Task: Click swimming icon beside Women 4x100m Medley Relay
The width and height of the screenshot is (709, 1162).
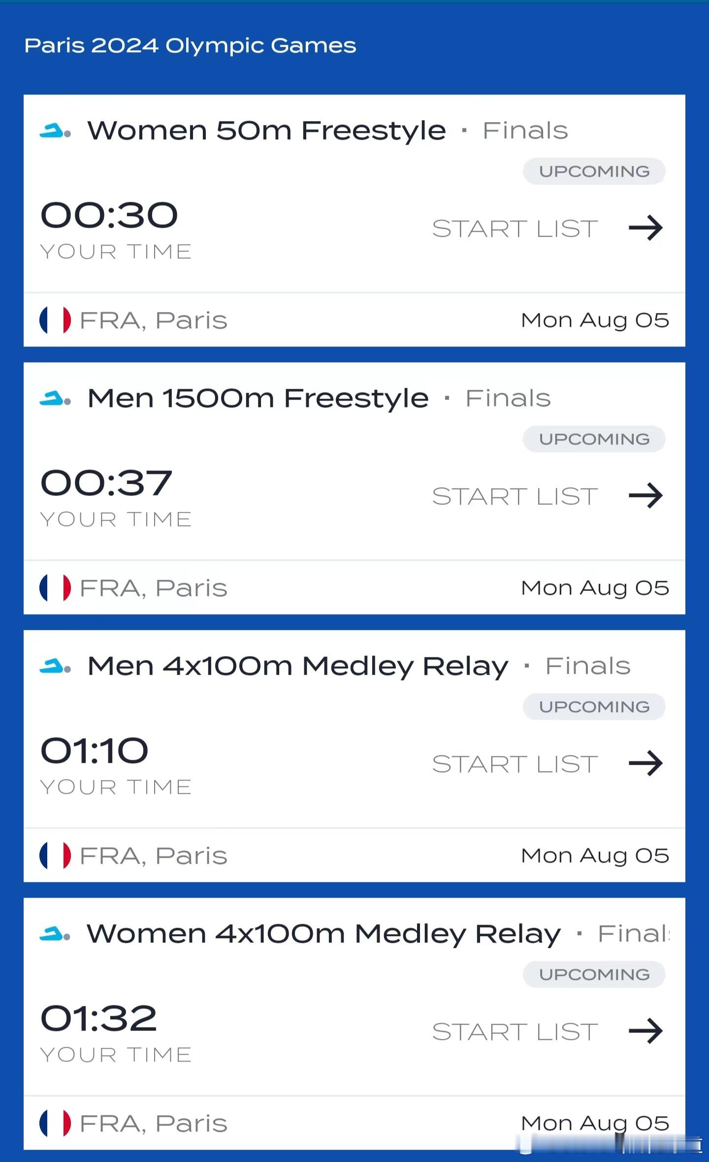Action: [x=55, y=934]
